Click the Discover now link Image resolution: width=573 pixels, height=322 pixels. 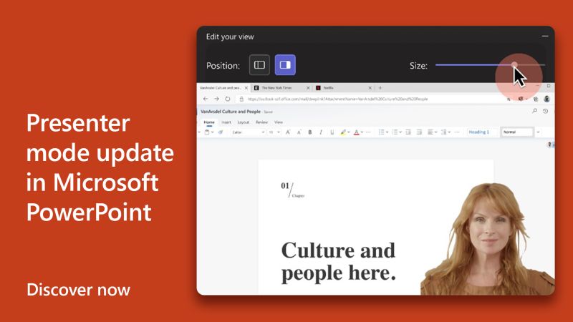point(78,290)
